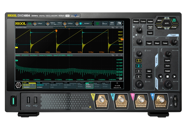
Task: Toggle the CH4 channel tile
Action: click(70, 85)
